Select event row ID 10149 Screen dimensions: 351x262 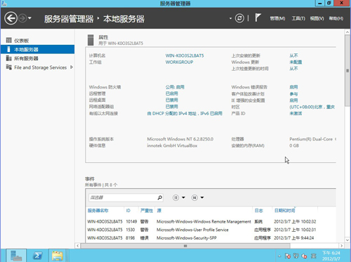(201, 221)
